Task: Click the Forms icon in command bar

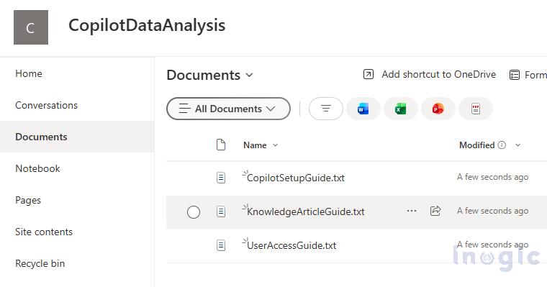Action: pyautogui.click(x=515, y=75)
